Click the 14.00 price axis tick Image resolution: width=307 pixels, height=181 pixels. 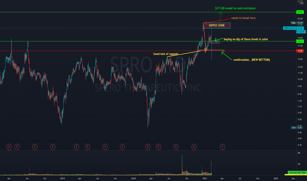pos(300,59)
